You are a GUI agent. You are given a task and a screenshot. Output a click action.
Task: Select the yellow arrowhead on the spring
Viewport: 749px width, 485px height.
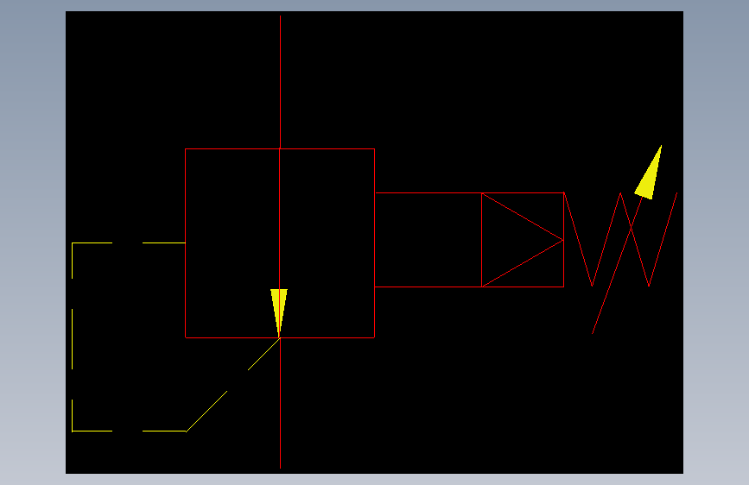[649, 174]
